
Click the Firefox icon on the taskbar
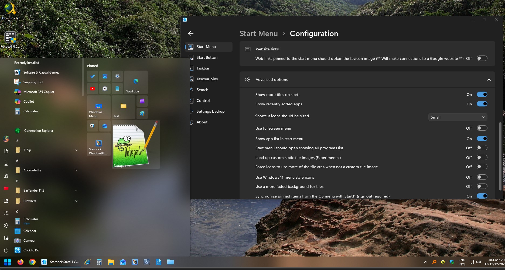click(x=20, y=262)
